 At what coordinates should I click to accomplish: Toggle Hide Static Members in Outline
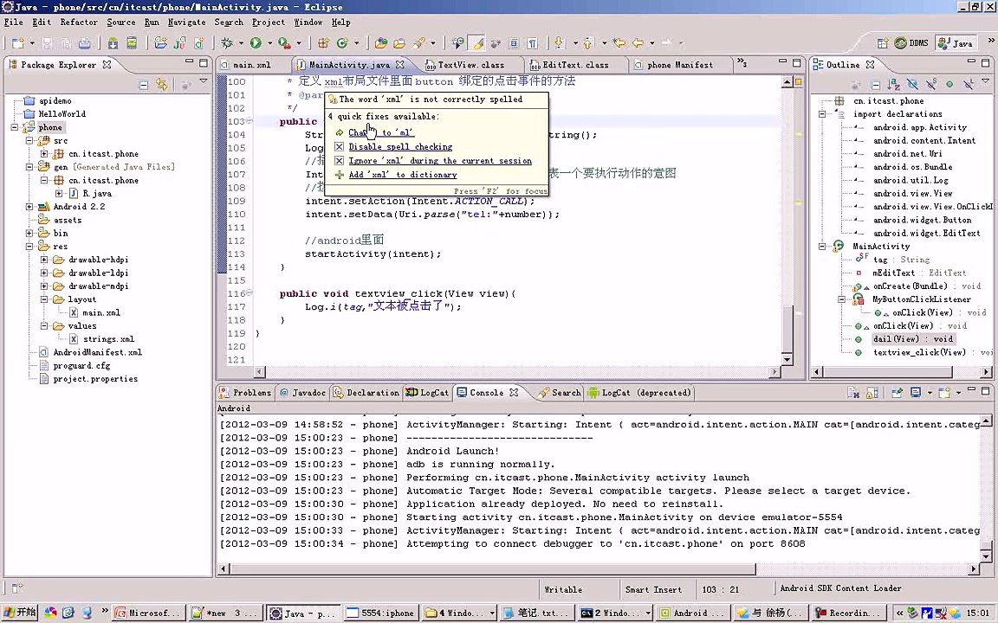[931, 84]
